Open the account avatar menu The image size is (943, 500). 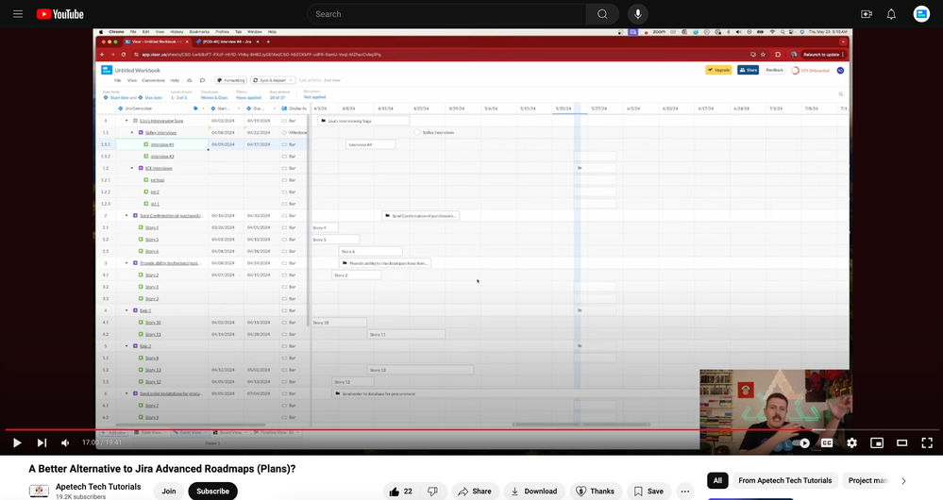[921, 14]
